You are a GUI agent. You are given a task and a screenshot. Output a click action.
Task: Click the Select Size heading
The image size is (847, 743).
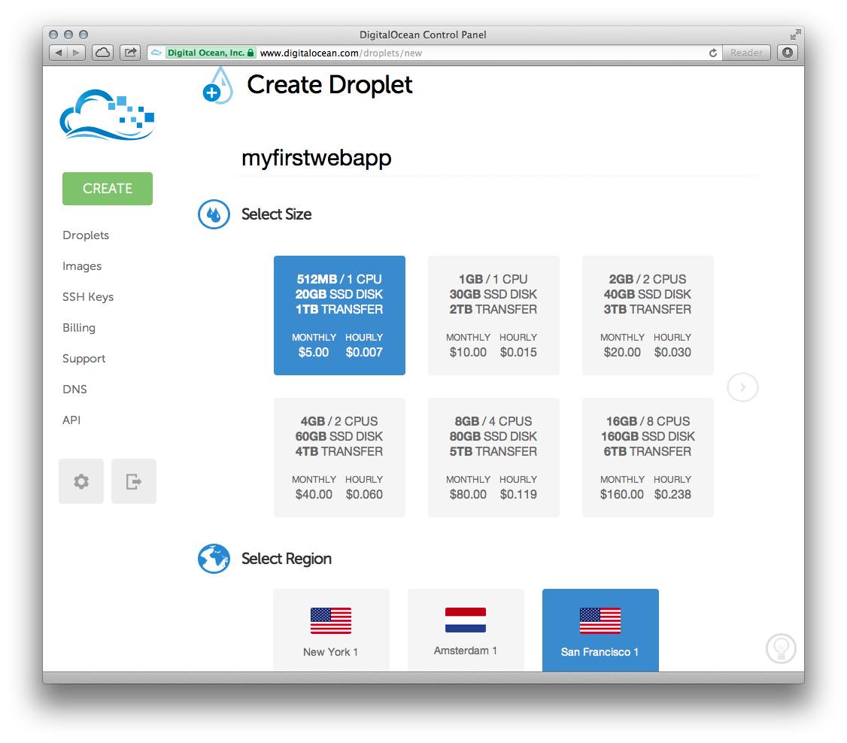click(277, 214)
